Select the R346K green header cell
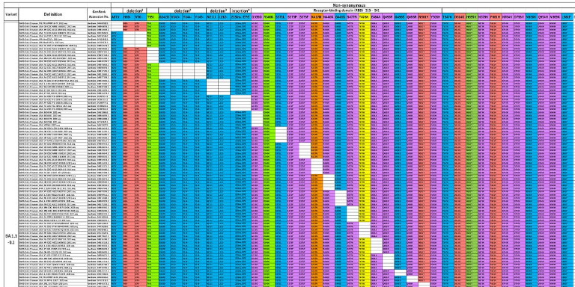575x287 pixels. coord(269,17)
